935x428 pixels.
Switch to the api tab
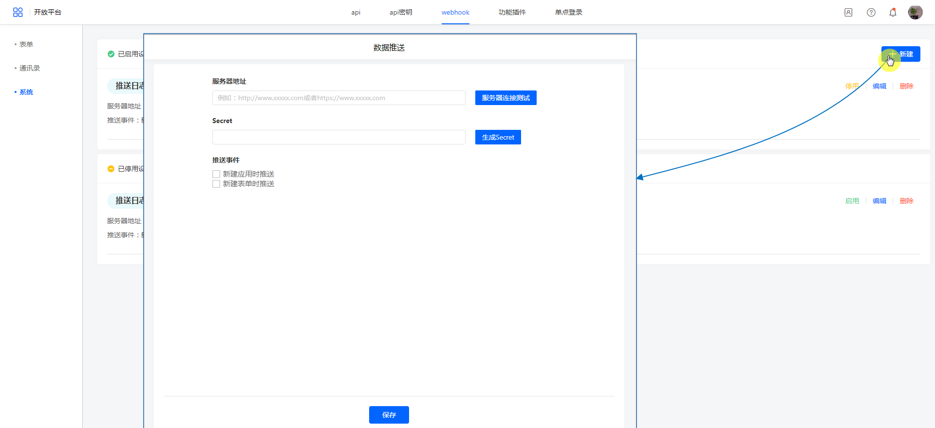point(356,13)
